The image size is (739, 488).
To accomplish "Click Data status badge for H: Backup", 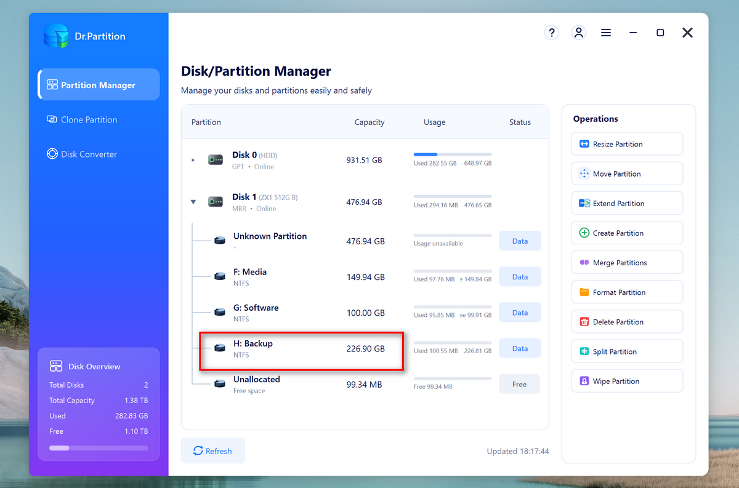I will [x=520, y=348].
